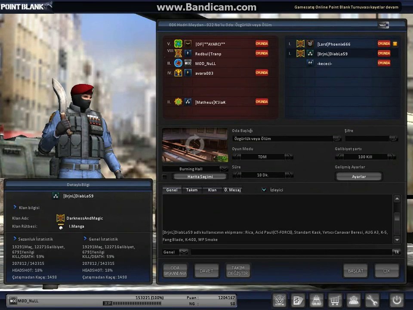Viewport: 413px width, 310px height.
Task: Click the power exit icon
Action: point(397,300)
